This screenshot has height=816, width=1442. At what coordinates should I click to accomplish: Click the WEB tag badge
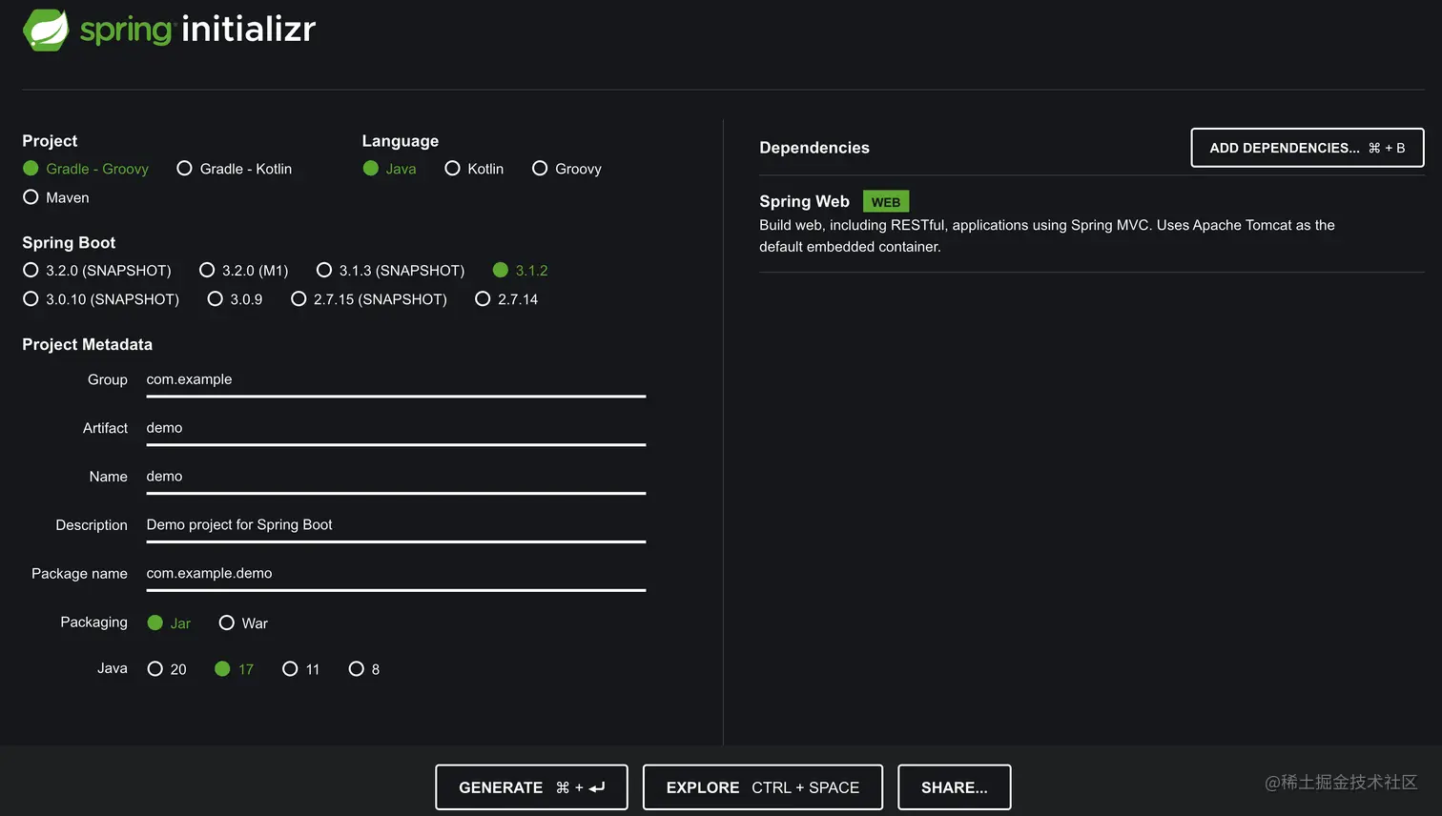tap(886, 202)
